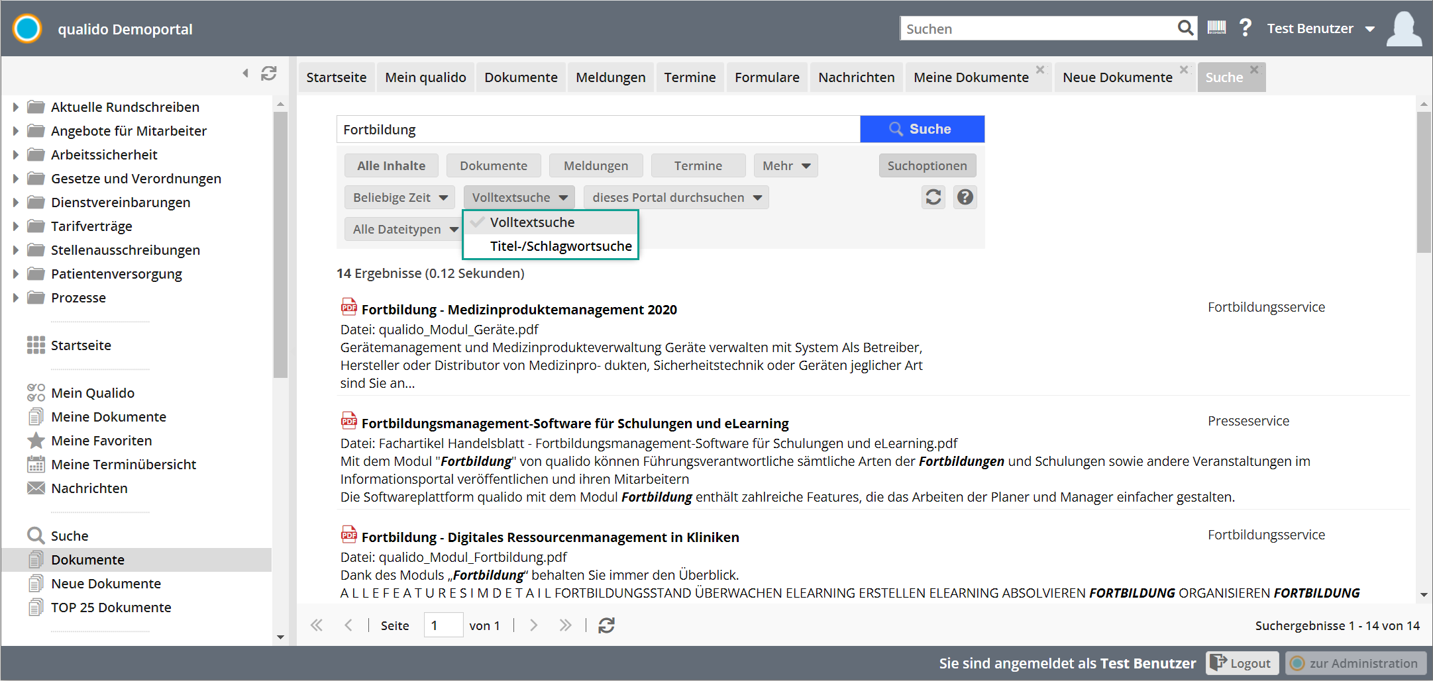
Task: Switch to the Meldungen tab
Action: [611, 77]
